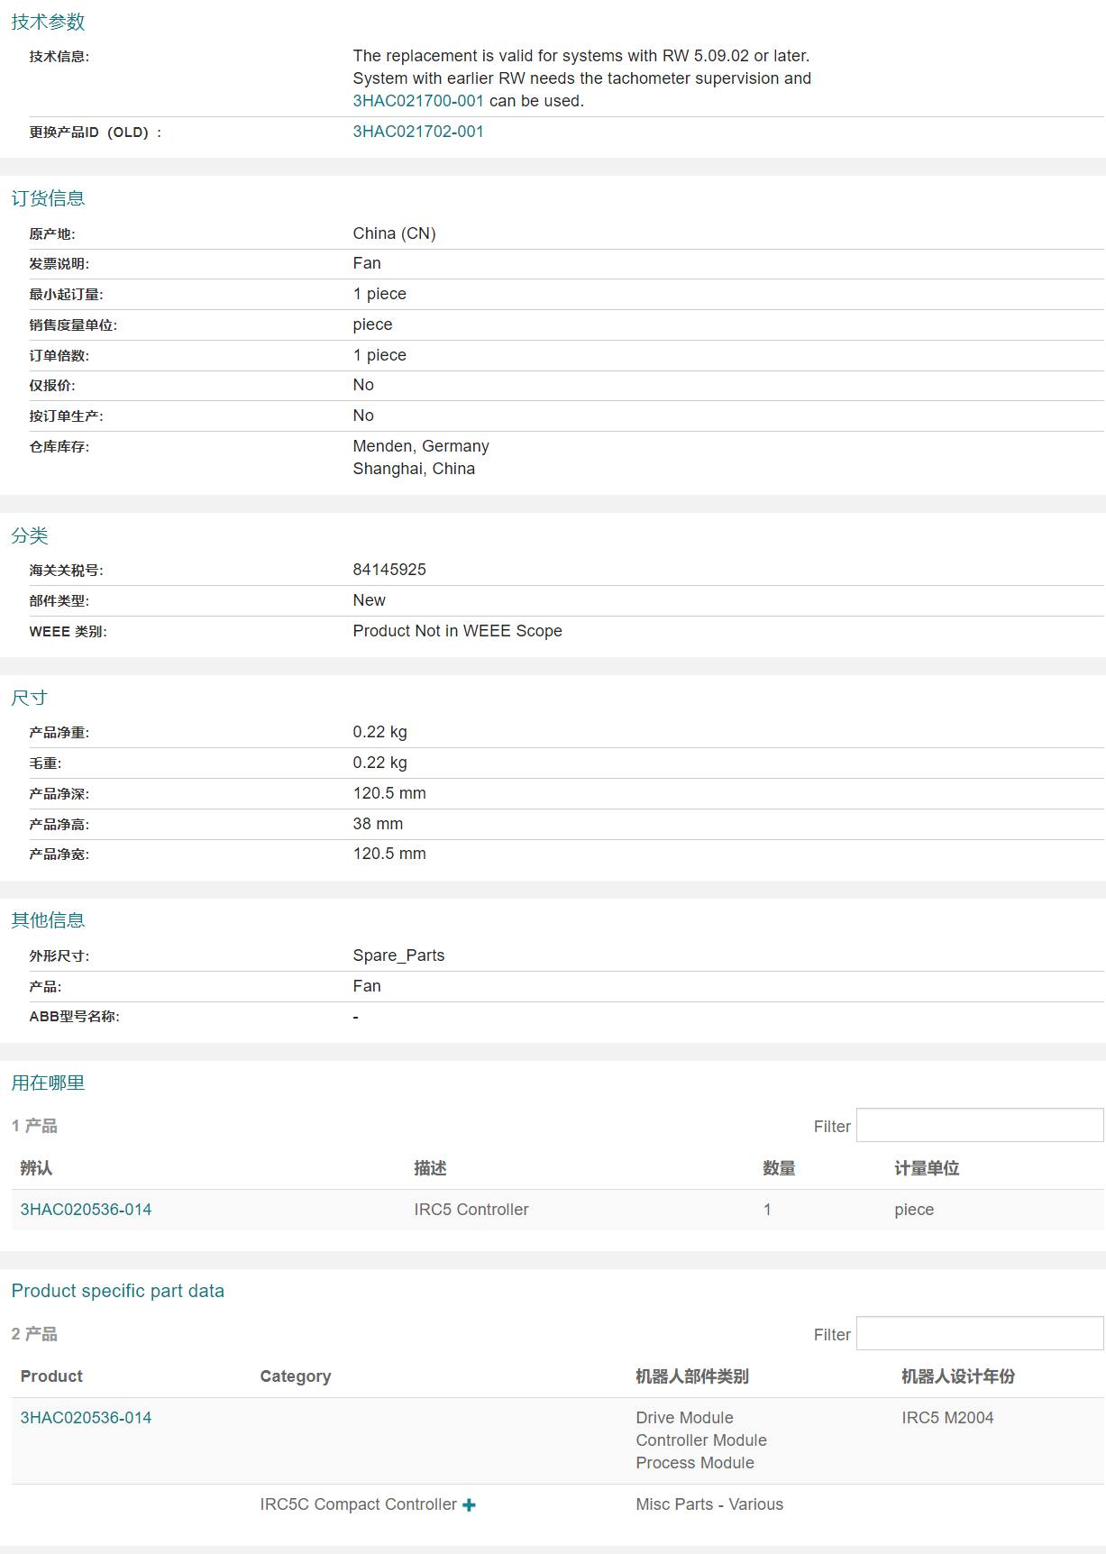Sort by the 计量单位 column header
Image resolution: width=1106 pixels, height=1554 pixels.
click(x=927, y=1168)
